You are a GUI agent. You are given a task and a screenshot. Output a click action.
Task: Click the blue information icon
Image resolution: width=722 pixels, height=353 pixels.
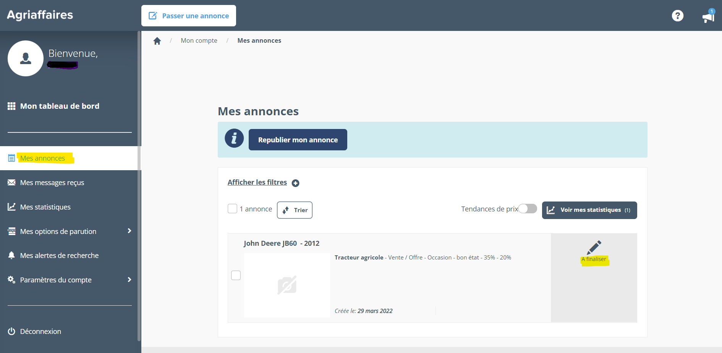234,138
